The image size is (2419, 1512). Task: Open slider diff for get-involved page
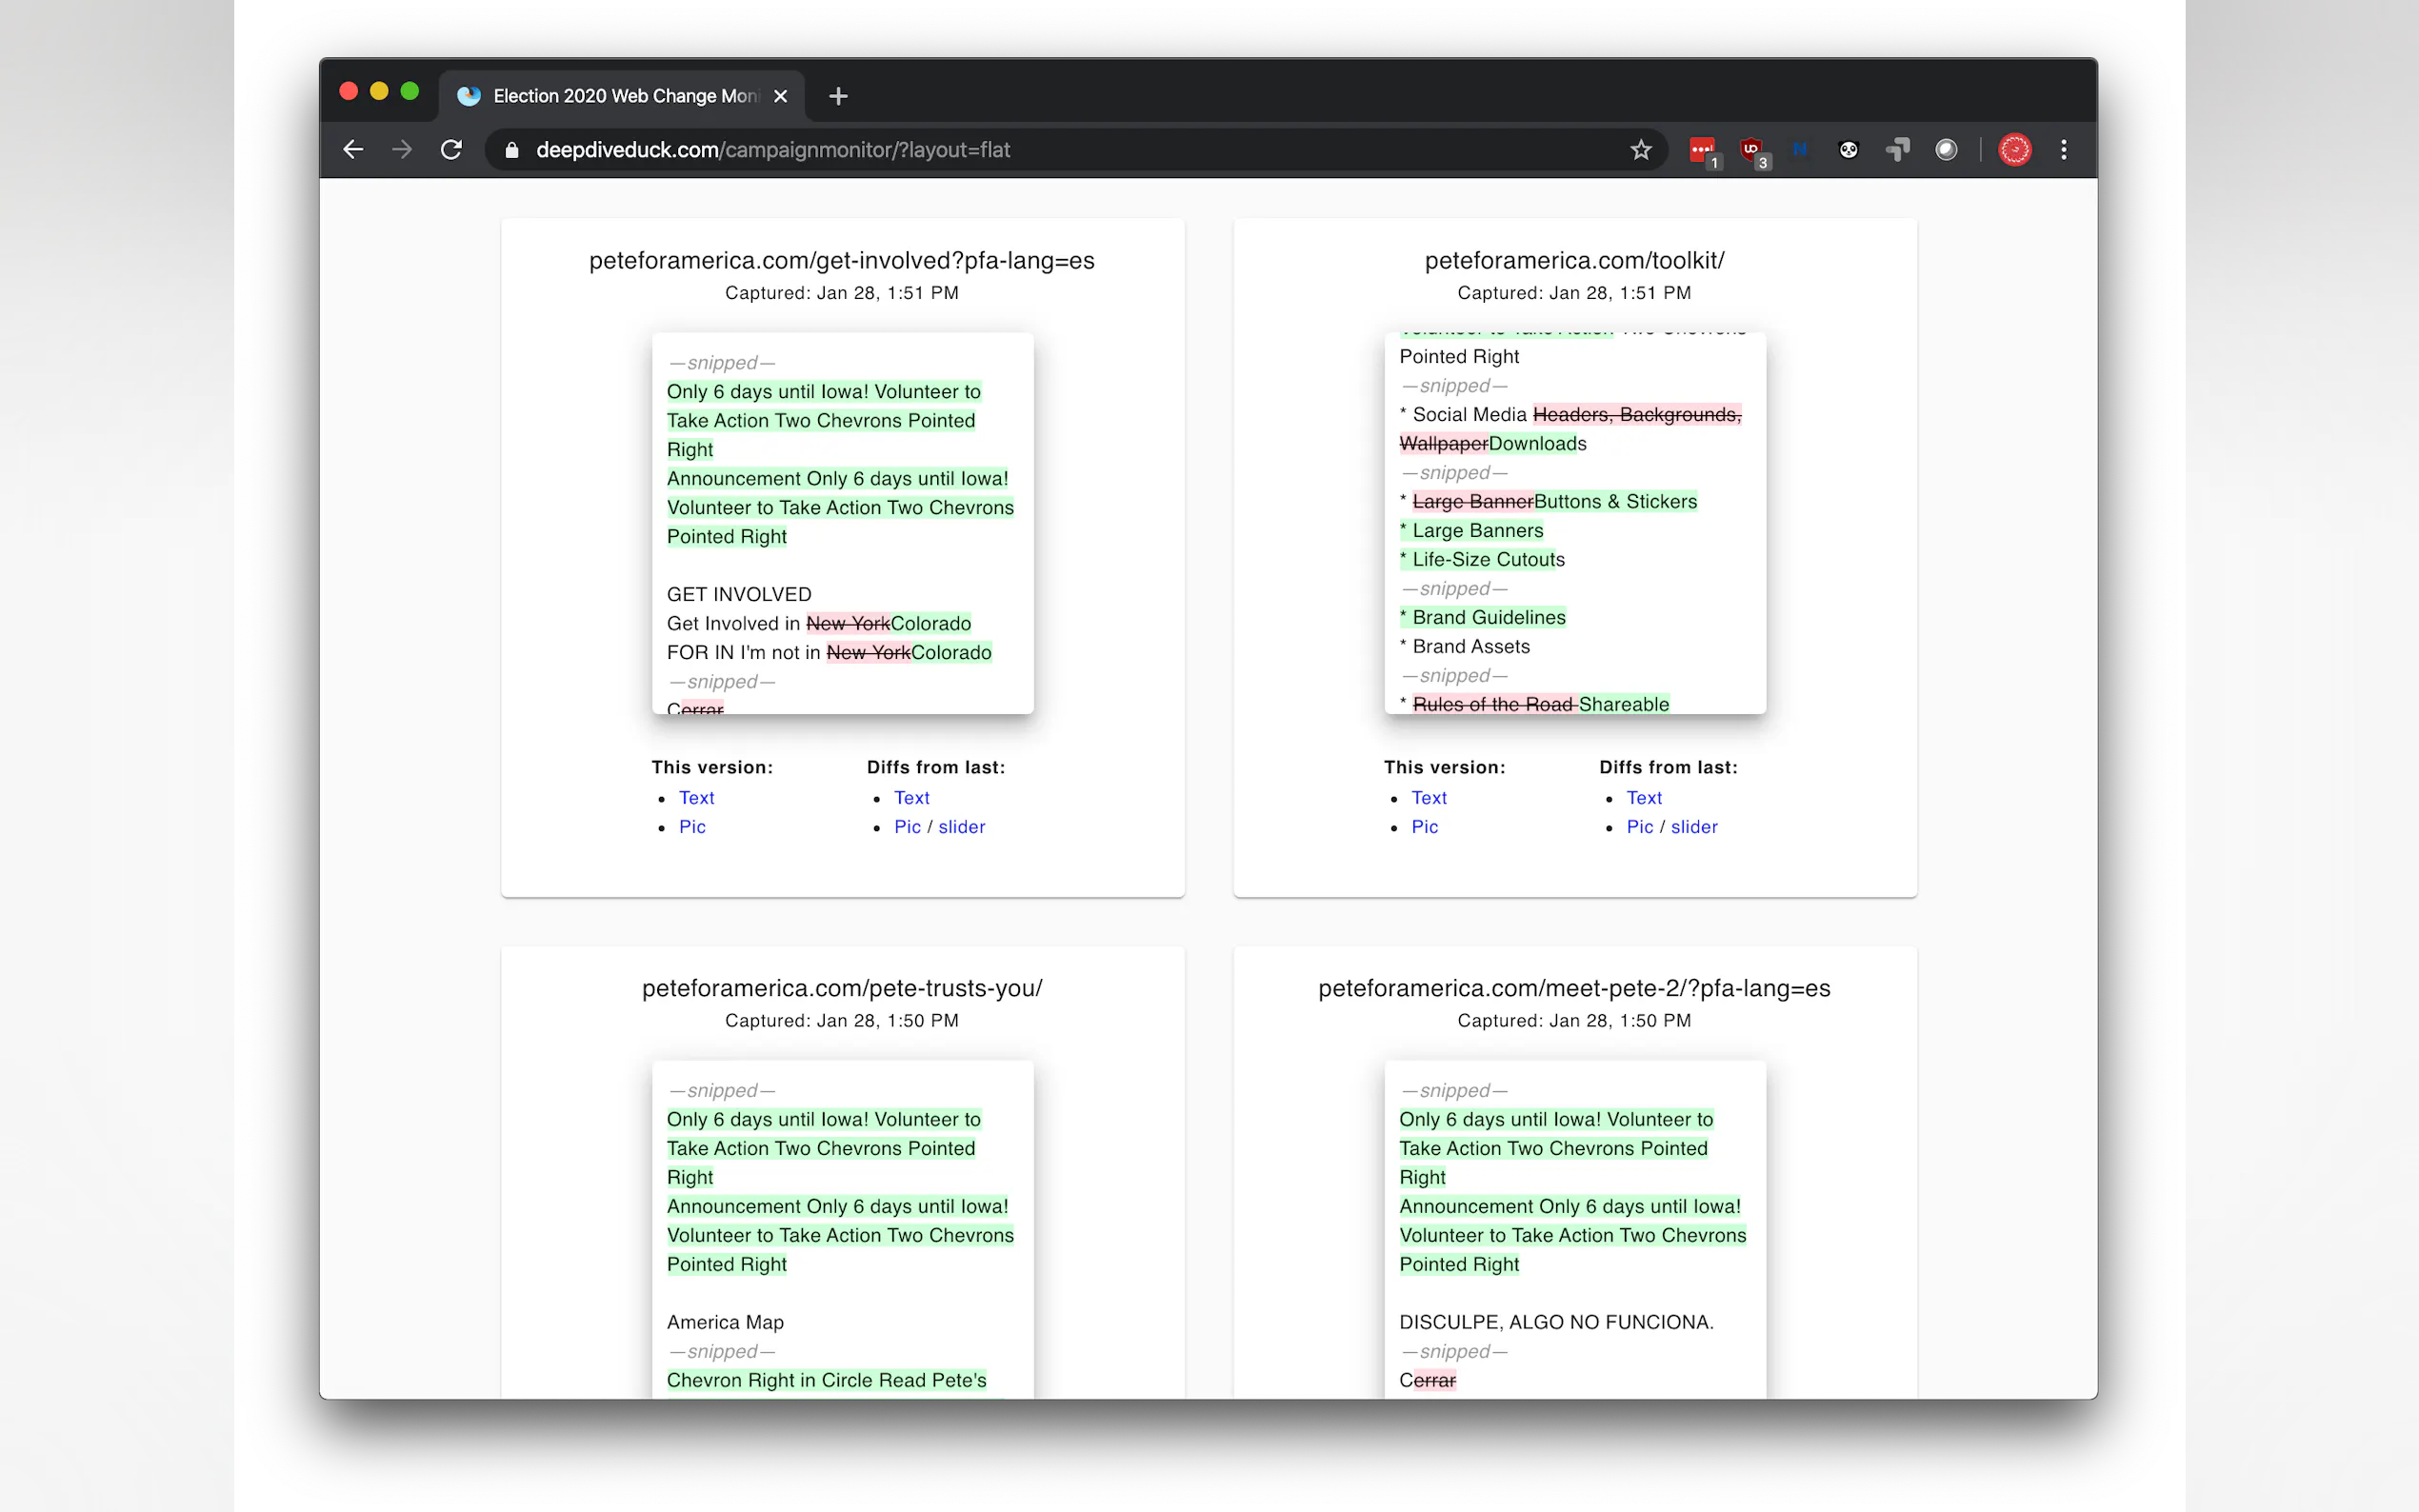[x=961, y=827]
